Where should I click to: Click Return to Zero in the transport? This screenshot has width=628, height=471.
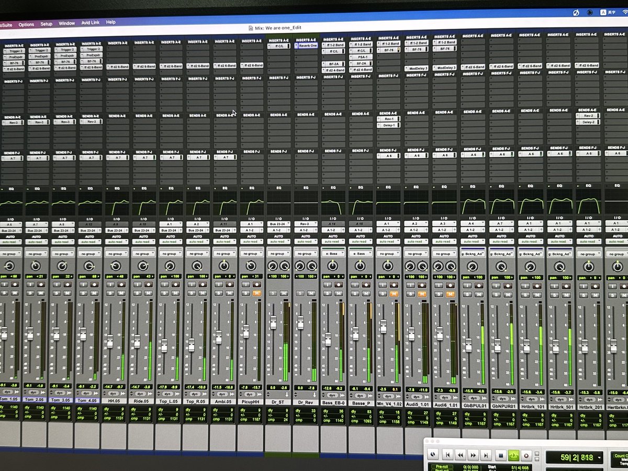447,455
